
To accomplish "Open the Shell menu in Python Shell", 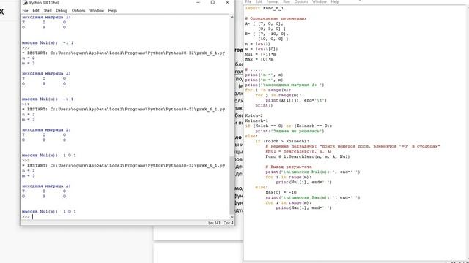I will (x=48, y=10).
